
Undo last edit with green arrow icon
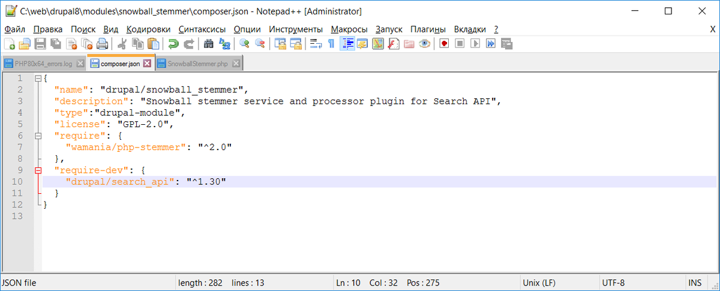pyautogui.click(x=173, y=43)
